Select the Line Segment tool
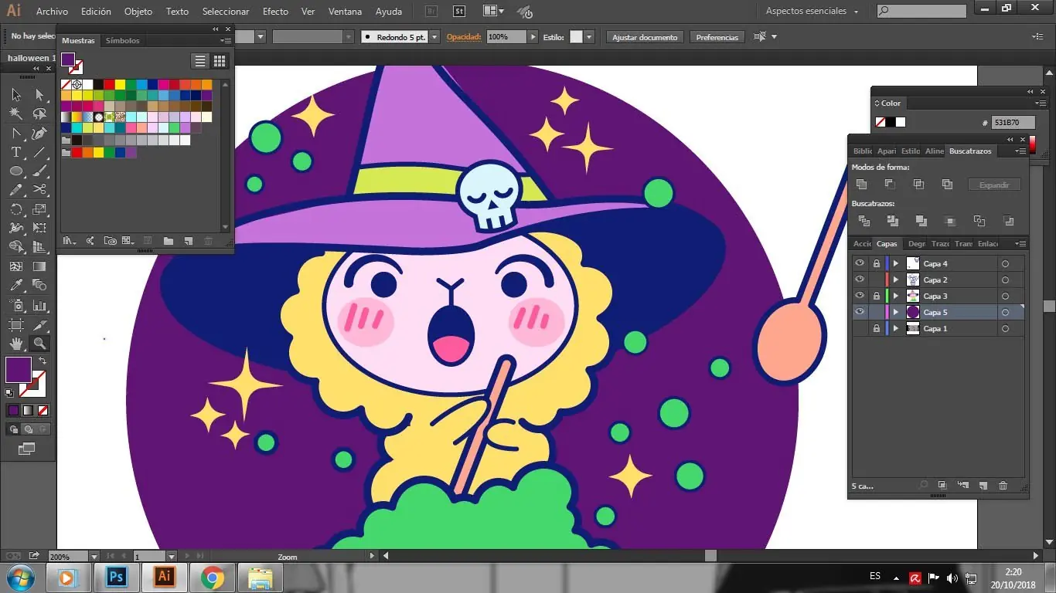The image size is (1056, 593). [x=39, y=152]
